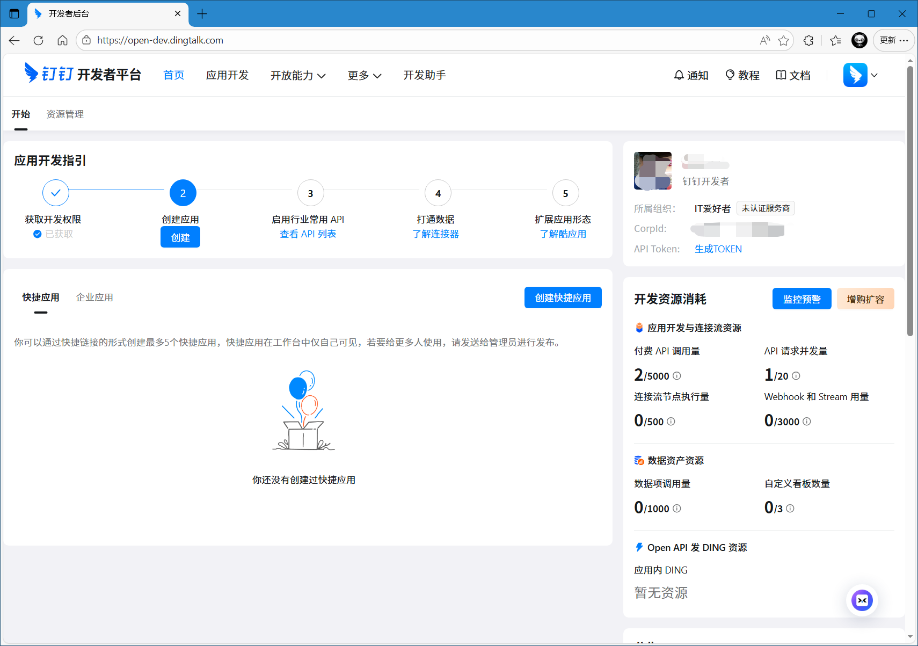The height and width of the screenshot is (646, 918).
Task: Refresh the page in browser
Action: point(38,40)
